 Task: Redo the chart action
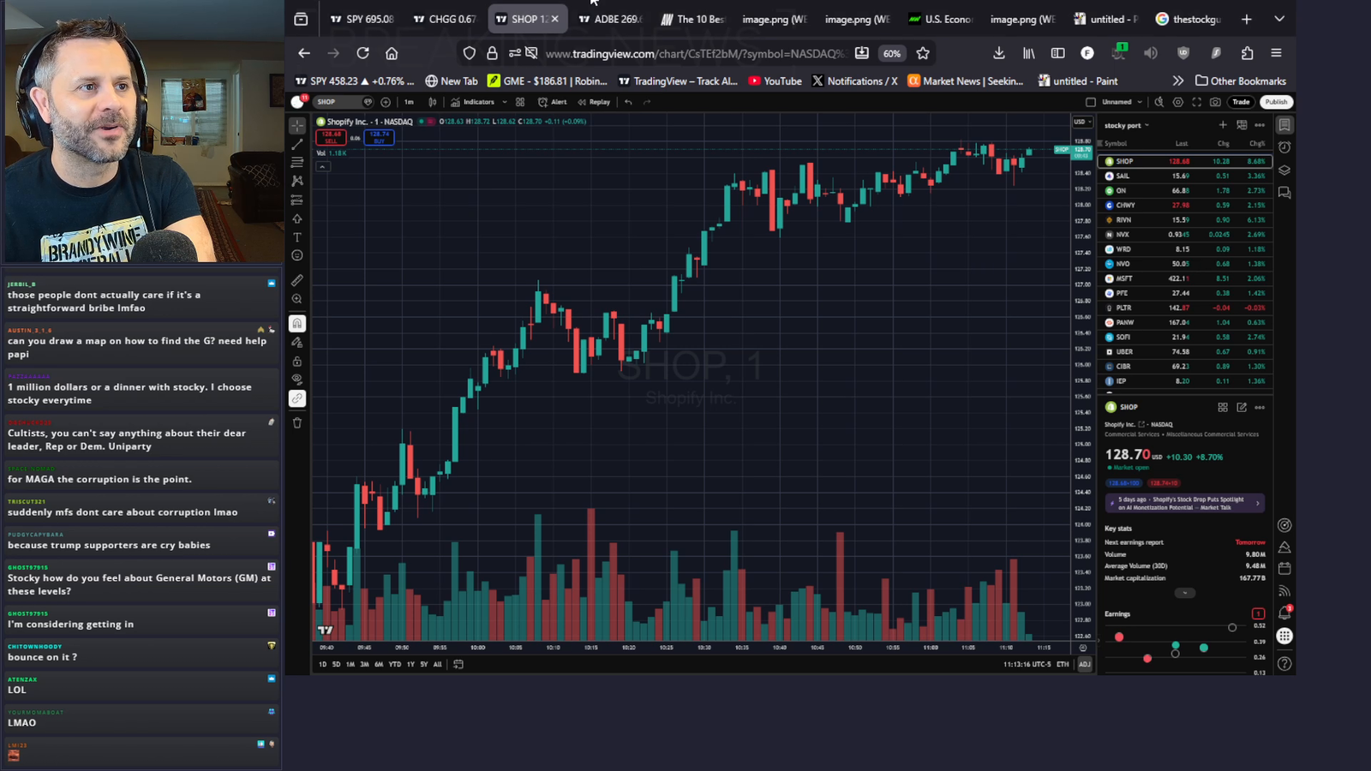tap(647, 102)
